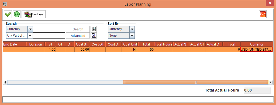Focus the second search text field
This screenshot has height=105, width=276.
49,36
